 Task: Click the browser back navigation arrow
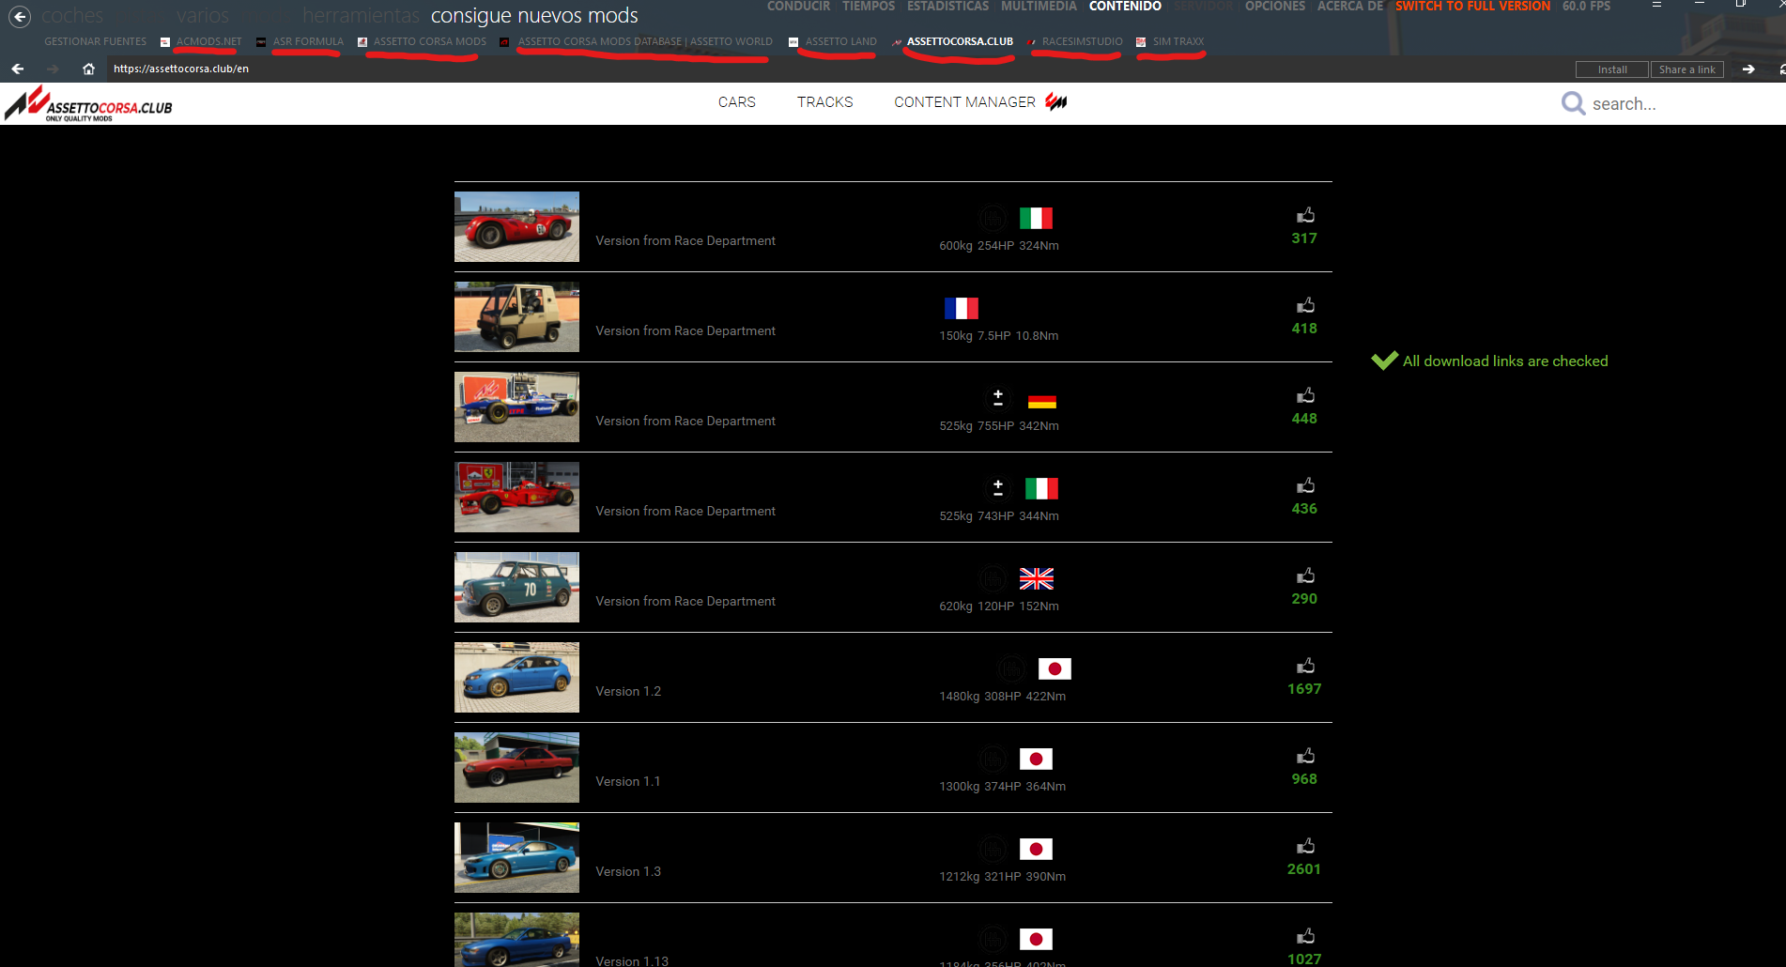(17, 69)
